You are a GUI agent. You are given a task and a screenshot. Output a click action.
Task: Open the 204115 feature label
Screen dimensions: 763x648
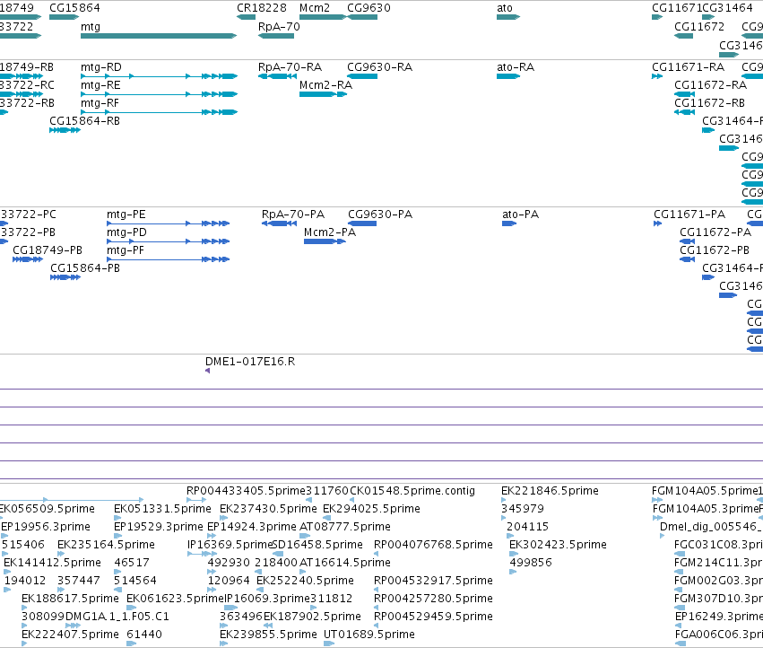pos(527,527)
